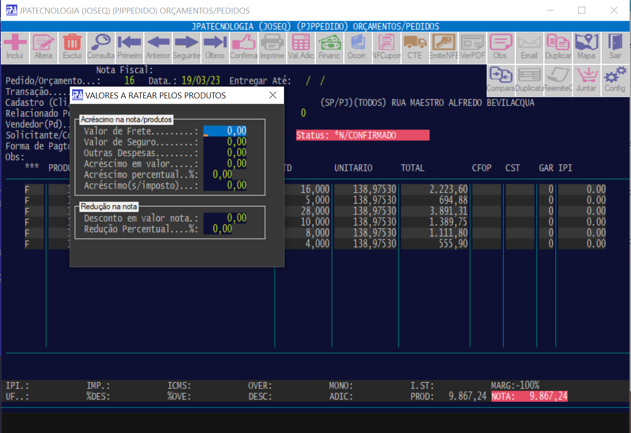
Task: Click the CTE truck icon
Action: pos(415,47)
